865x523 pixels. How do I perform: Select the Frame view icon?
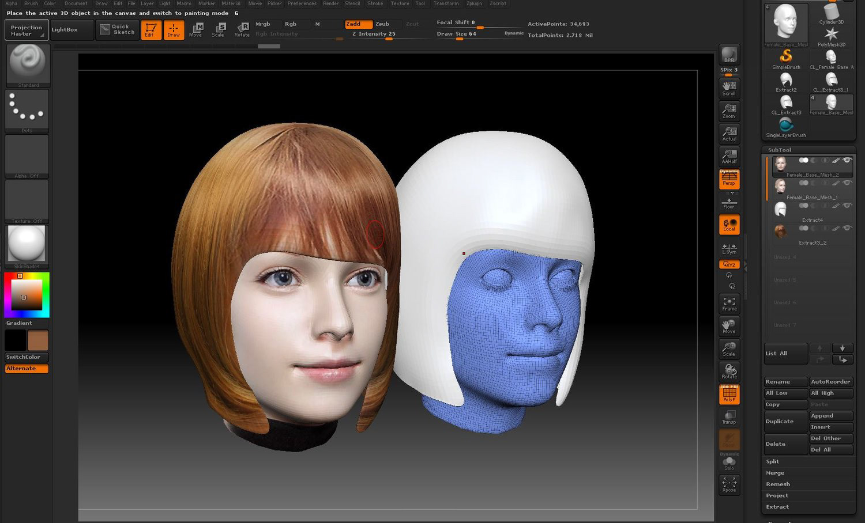[x=729, y=304]
